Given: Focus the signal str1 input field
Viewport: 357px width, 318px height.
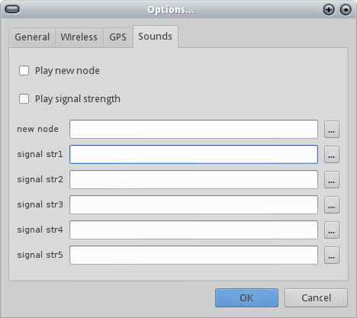Looking at the screenshot, I should point(194,154).
